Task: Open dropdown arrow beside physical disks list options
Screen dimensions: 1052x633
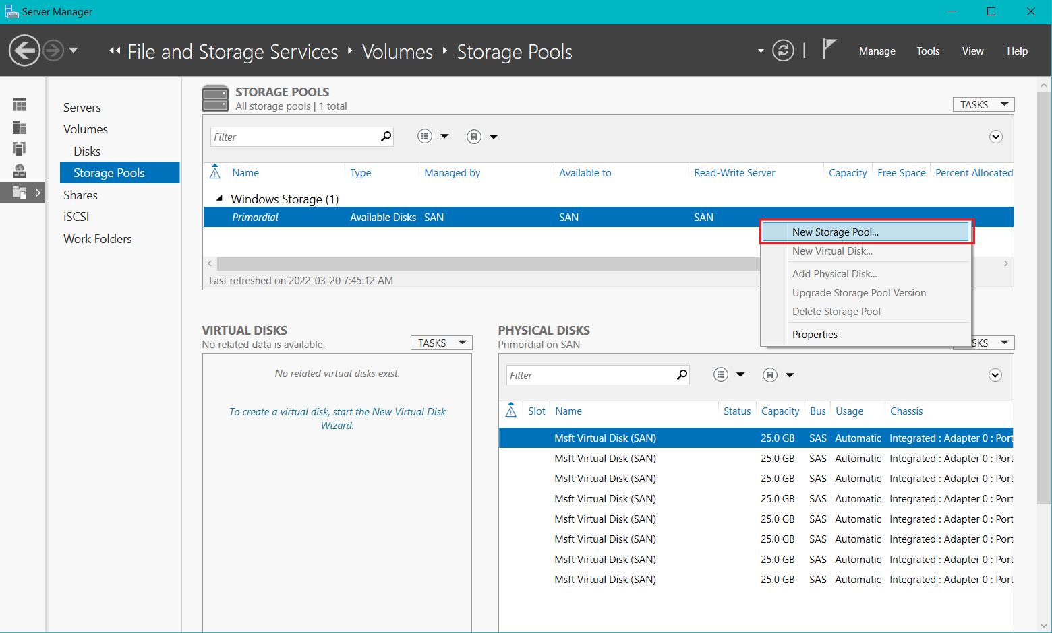Action: [x=740, y=375]
